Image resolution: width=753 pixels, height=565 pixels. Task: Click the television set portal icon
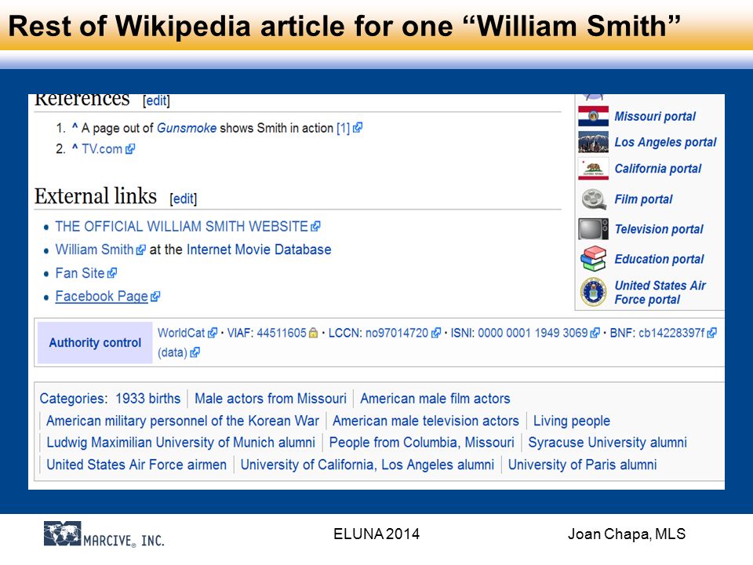pos(593,228)
